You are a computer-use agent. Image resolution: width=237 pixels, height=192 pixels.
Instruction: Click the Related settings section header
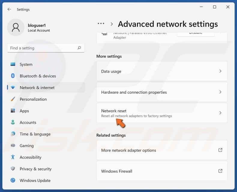pos(111,135)
